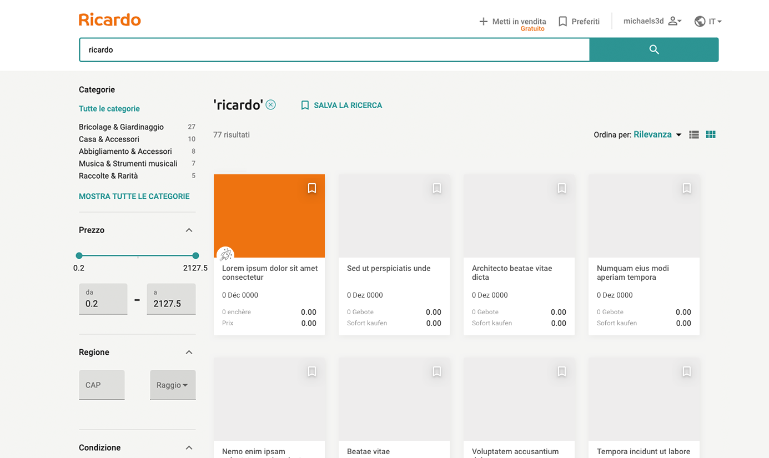Click the Ricardo logo
Screen dimensions: 769x458
[x=110, y=20]
